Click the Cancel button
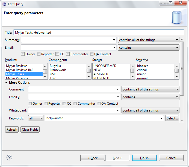This screenshot has height=167, width=189. tap(171, 158)
